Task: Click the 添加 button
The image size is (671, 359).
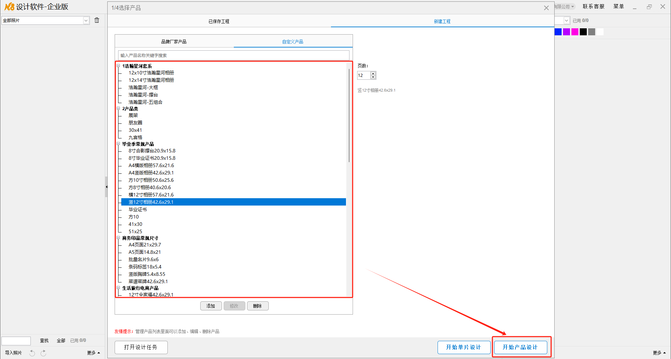Action: (211, 306)
